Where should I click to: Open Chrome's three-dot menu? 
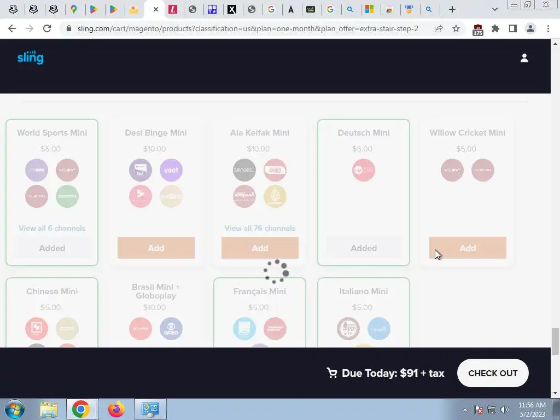click(548, 28)
